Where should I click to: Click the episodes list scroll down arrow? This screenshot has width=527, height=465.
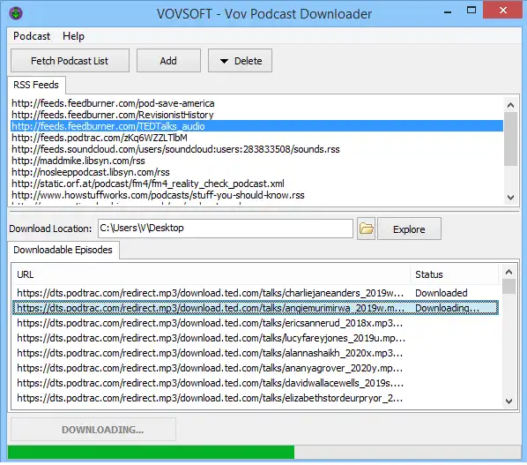(508, 401)
